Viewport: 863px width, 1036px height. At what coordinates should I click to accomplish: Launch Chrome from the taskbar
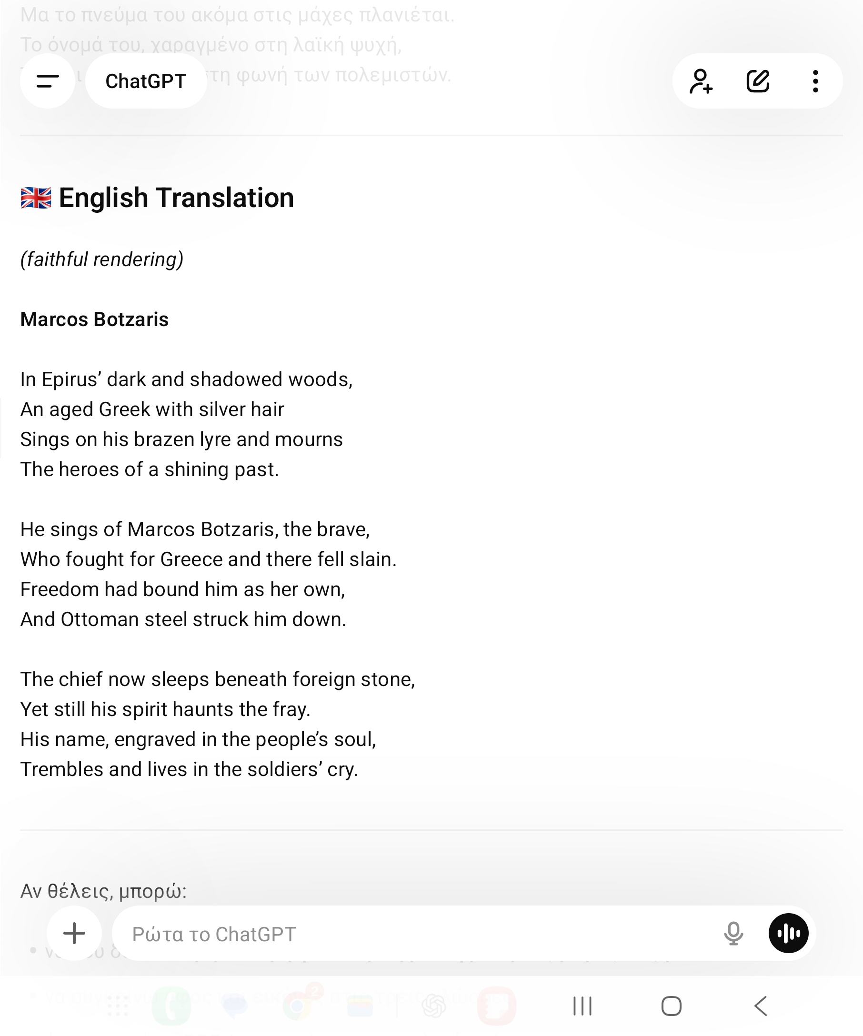pos(298,1006)
